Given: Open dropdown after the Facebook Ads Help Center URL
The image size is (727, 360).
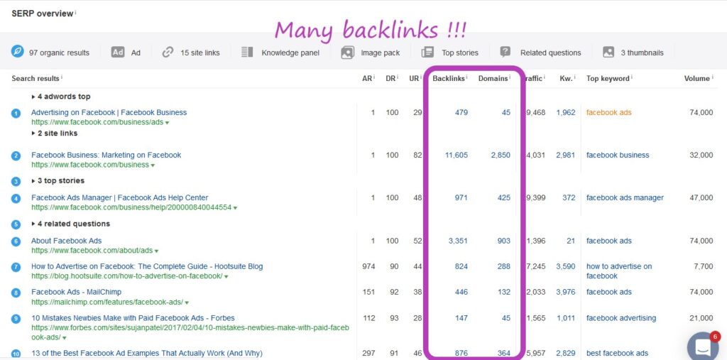Looking at the screenshot, I should pyautogui.click(x=235, y=208).
